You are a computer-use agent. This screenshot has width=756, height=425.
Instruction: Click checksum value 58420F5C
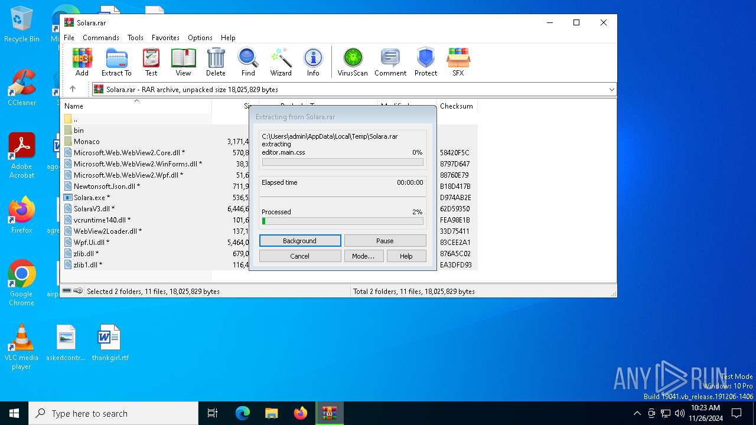(x=454, y=153)
